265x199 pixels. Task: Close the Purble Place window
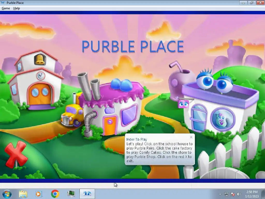[260, 3]
